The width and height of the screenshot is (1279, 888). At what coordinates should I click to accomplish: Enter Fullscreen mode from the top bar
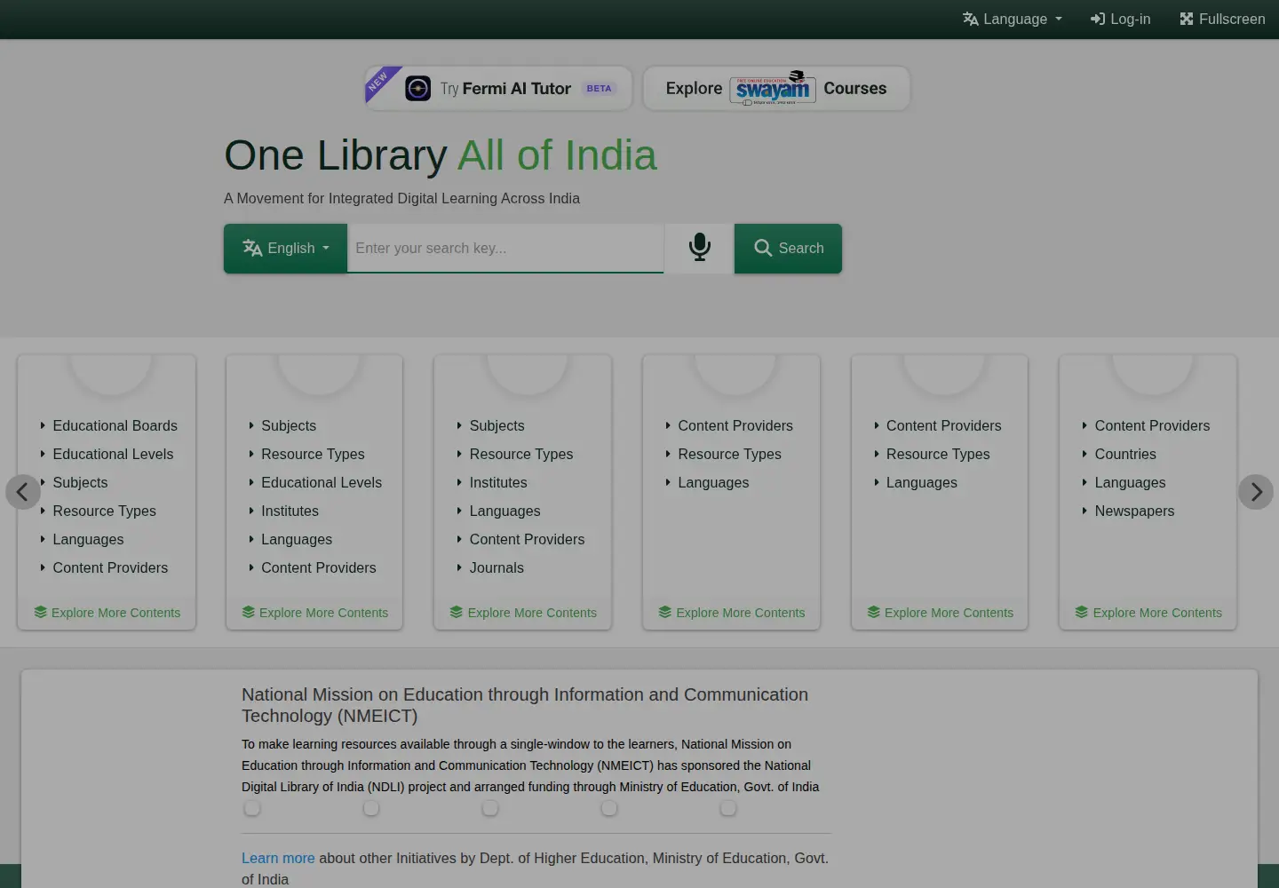pos(1222,19)
